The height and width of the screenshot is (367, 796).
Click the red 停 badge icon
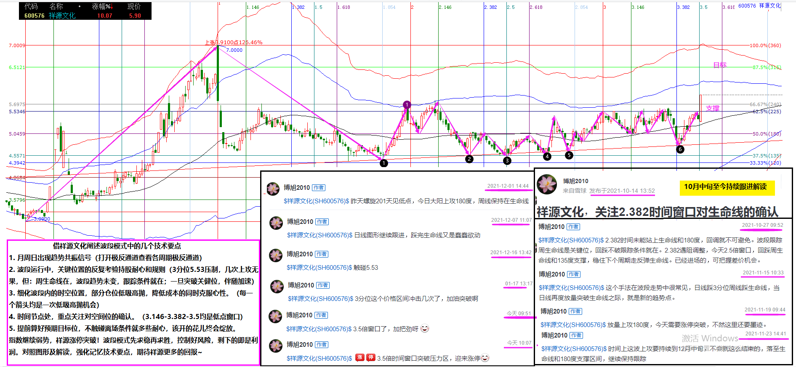[370, 358]
